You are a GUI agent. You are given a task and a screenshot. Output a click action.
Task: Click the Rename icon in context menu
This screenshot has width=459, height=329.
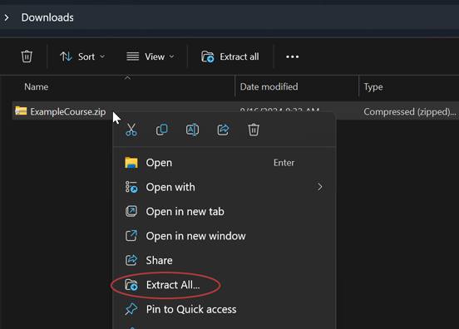tap(192, 130)
